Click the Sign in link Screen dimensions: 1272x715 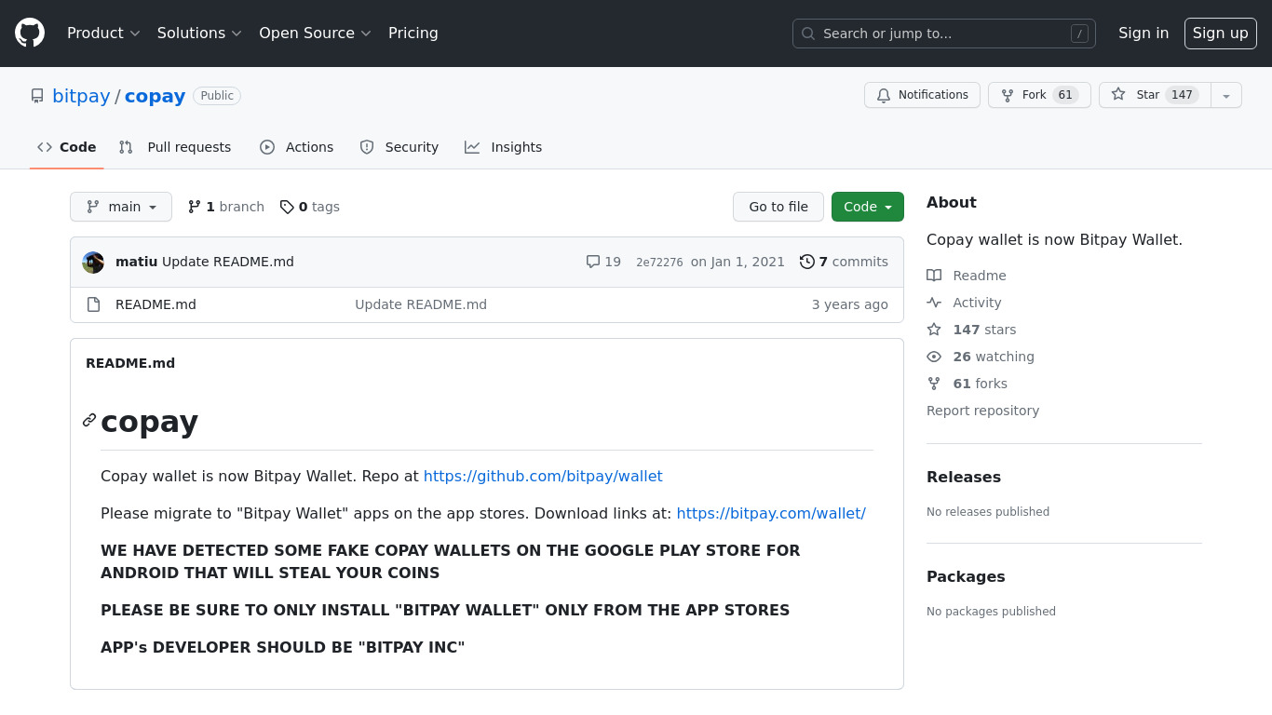(1143, 33)
